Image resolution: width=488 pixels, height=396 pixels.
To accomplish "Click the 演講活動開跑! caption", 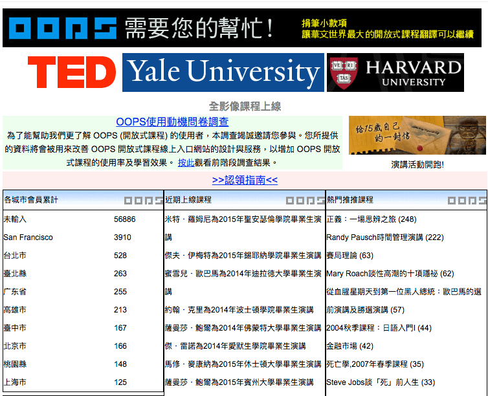I will point(417,164).
